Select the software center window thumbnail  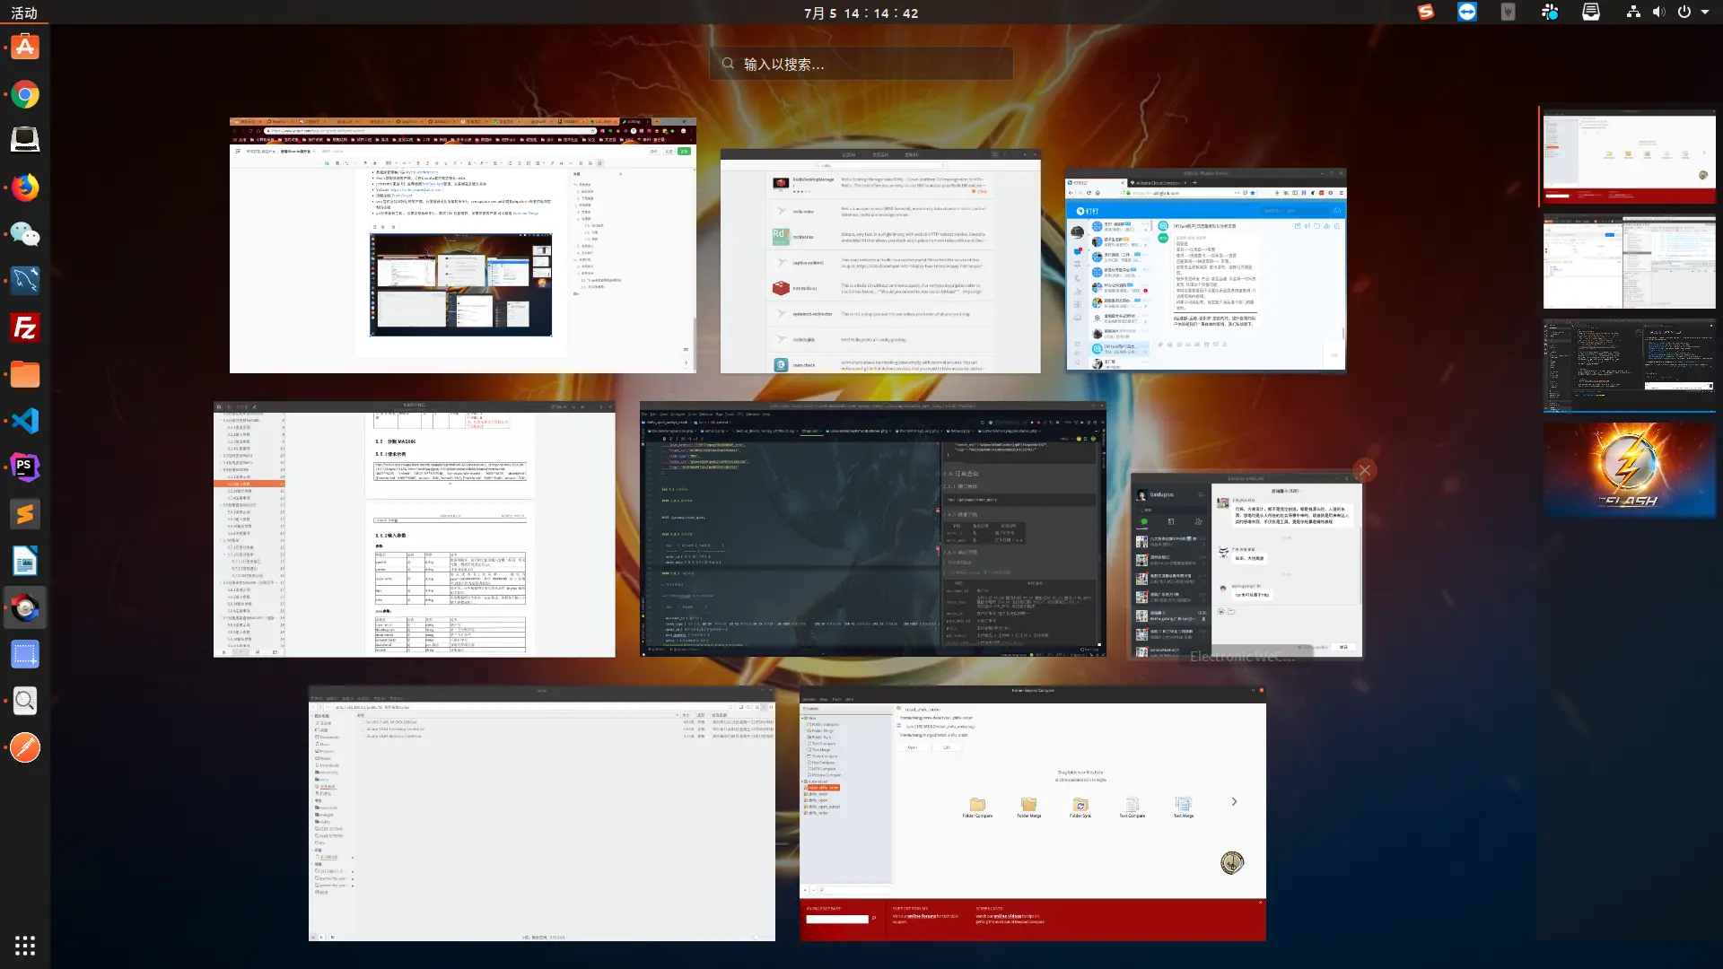click(880, 261)
